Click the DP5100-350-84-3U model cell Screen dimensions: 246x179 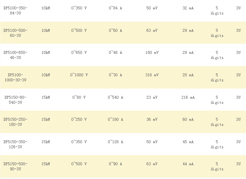pyautogui.click(x=15, y=10)
